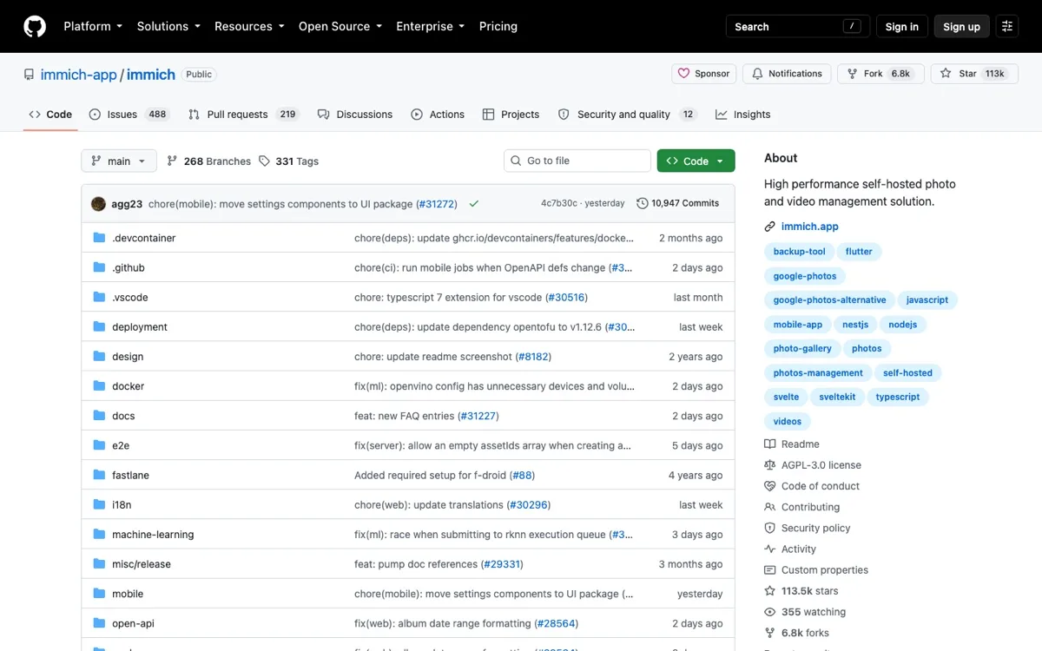Open the .vscode folder
1042x651 pixels.
130,297
